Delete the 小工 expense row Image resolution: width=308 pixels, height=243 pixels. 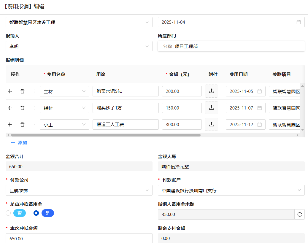[x=22, y=125]
